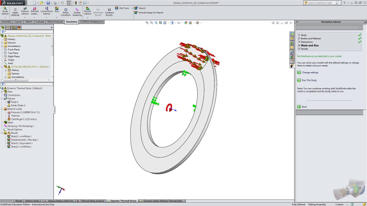This screenshot has height=206, width=367.
Task: Select step 1 Study in the advisor
Action: pyautogui.click(x=302, y=35)
